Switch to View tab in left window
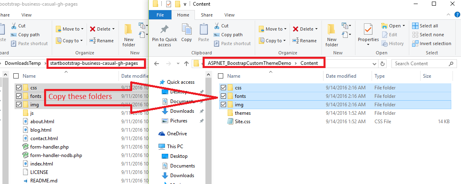The width and height of the screenshot is (461, 184). point(26,15)
